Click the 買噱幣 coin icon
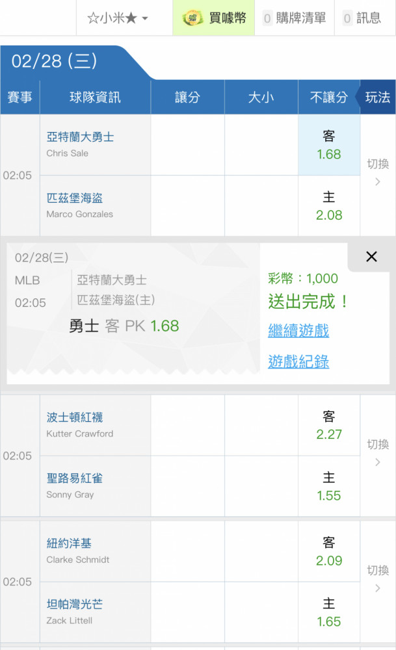This screenshot has width=396, height=650. click(192, 18)
